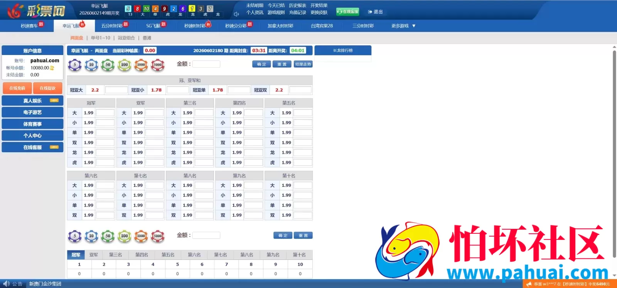Open 结果走势 results trend
The width and height of the screenshot is (617, 288).
coord(303,64)
